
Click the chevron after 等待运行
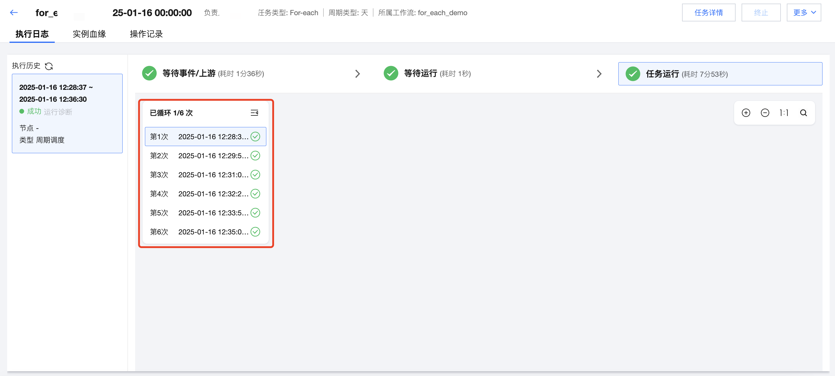click(x=599, y=74)
